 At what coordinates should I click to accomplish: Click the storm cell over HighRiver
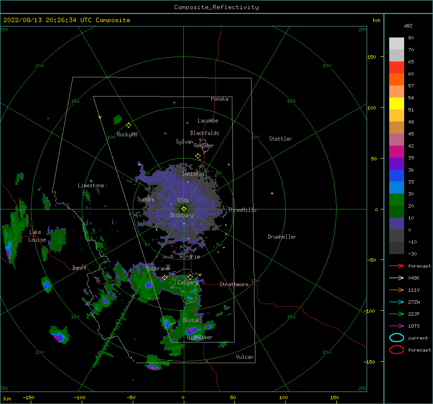click(x=192, y=330)
